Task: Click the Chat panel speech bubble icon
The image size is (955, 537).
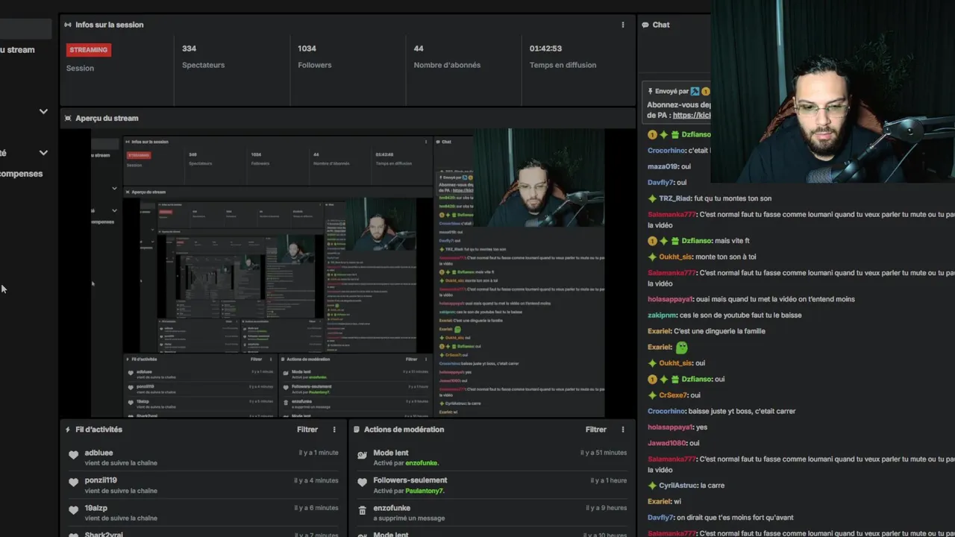Action: pos(645,25)
